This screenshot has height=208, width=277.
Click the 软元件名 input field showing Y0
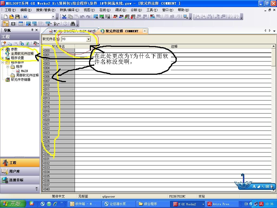pyautogui.click(x=74, y=39)
